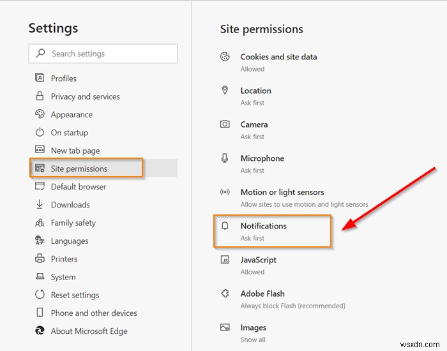Click the Phone and other devices icon
Image resolution: width=447 pixels, height=351 pixels.
click(x=40, y=313)
